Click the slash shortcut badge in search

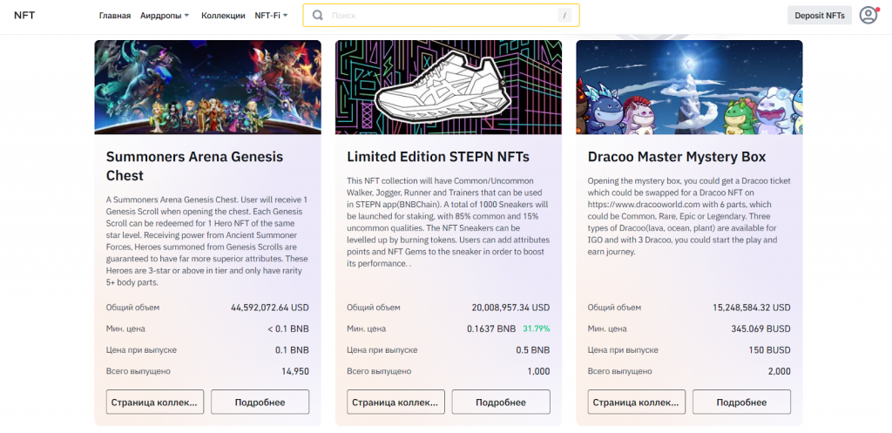pos(564,16)
